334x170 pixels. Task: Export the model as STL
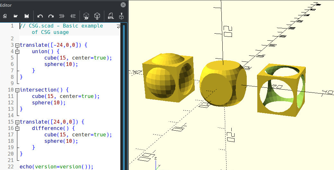click(x=111, y=16)
